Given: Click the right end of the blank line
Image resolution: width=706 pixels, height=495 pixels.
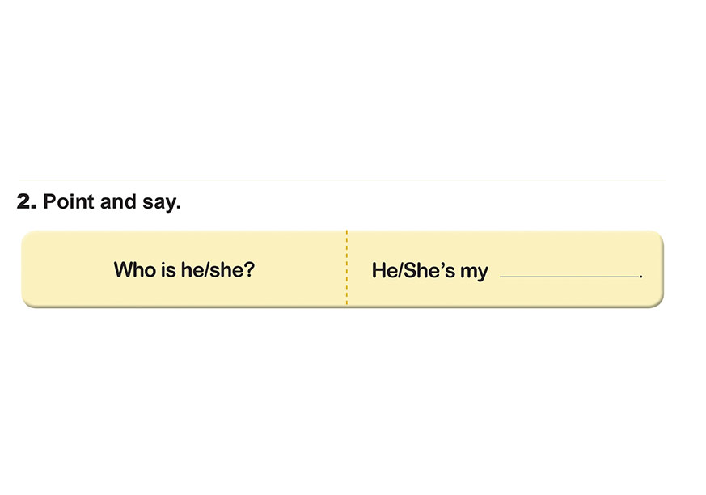Looking at the screenshot, I should (636, 277).
